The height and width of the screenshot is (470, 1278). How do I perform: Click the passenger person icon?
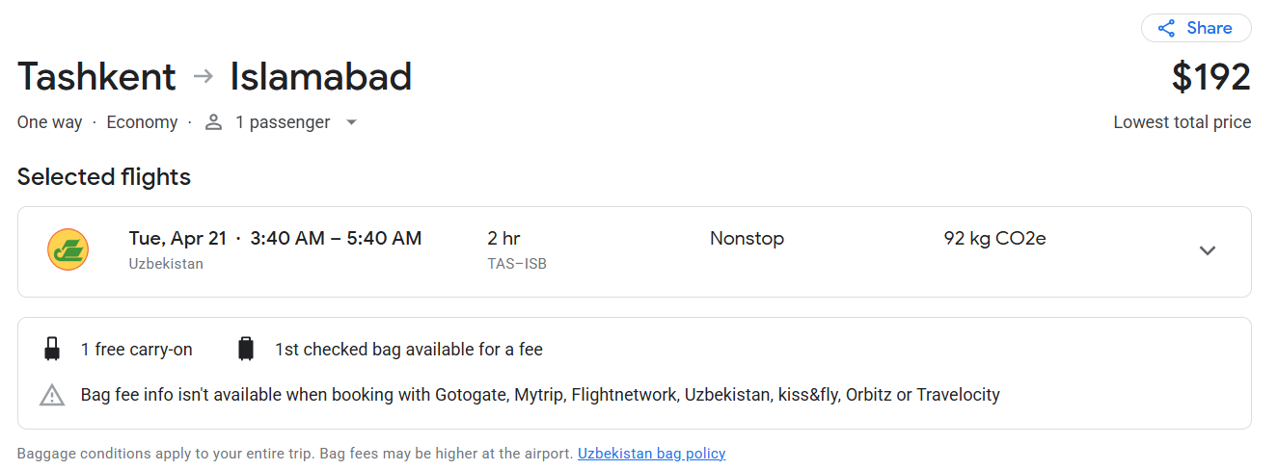pos(214,122)
